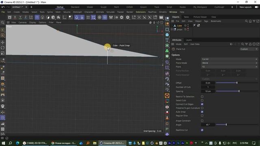
Task: Disable Realtime Cut checkbox
Action: [202, 130]
